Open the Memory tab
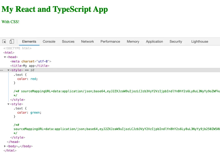 click(x=133, y=41)
